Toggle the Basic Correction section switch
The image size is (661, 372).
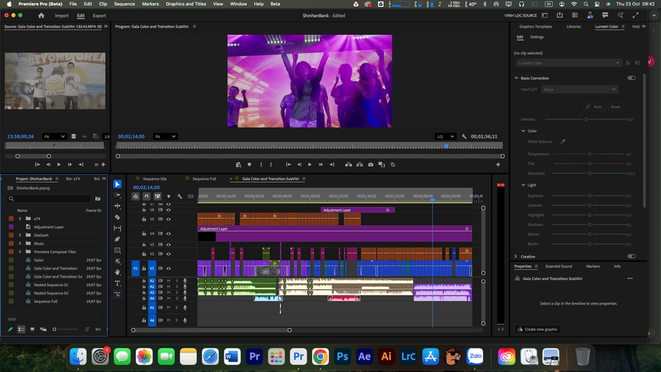tap(631, 78)
